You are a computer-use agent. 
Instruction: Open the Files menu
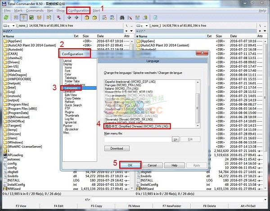pyautogui.click(x=7, y=10)
